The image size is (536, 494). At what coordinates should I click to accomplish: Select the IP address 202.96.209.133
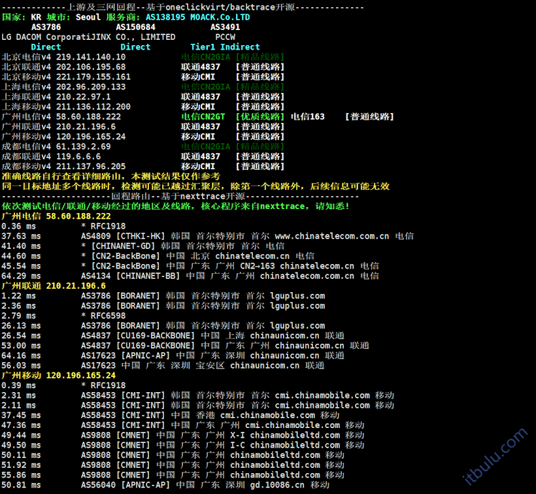[91, 87]
